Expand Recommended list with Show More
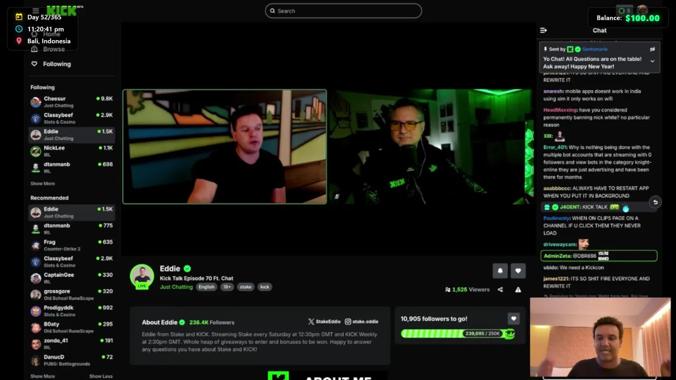Viewport: 676px width, 380px height. pyautogui.click(x=42, y=376)
